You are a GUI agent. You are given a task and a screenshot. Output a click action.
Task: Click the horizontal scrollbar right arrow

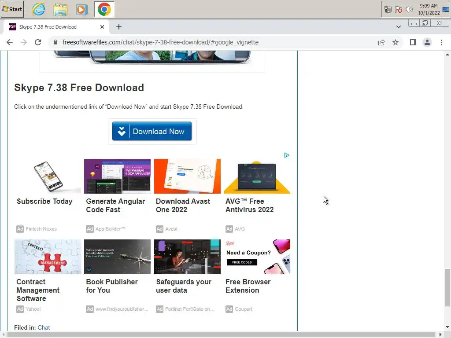tap(440, 334)
